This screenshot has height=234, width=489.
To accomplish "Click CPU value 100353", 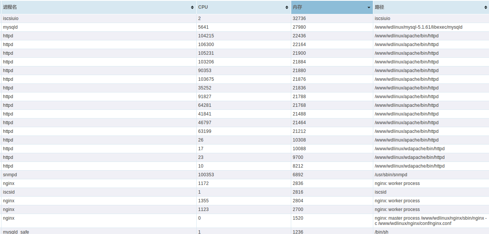I will tap(206, 175).
